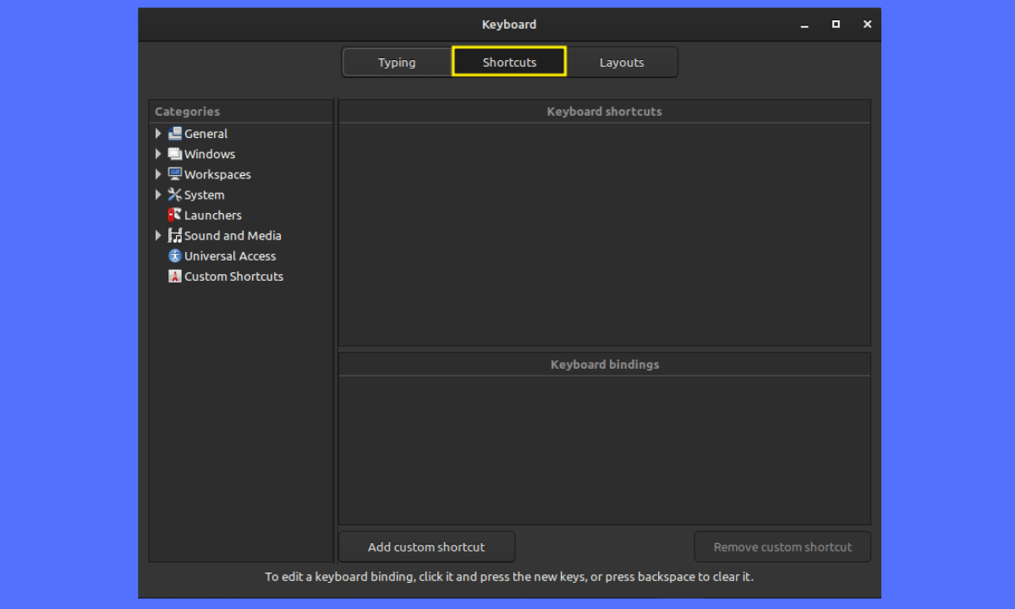Click the Custom Shortcuts icon
The image size is (1015, 609).
175,277
